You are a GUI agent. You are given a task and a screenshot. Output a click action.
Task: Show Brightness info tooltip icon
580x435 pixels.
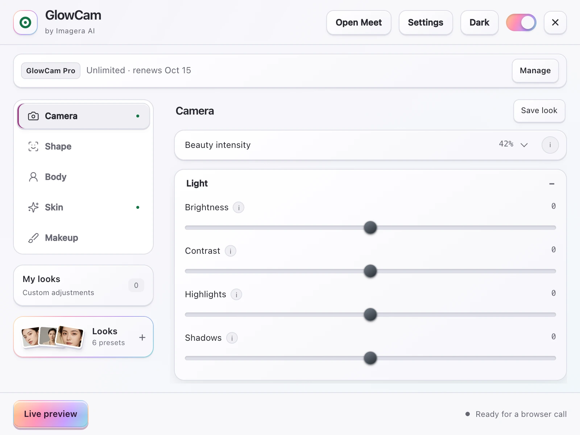click(x=239, y=208)
